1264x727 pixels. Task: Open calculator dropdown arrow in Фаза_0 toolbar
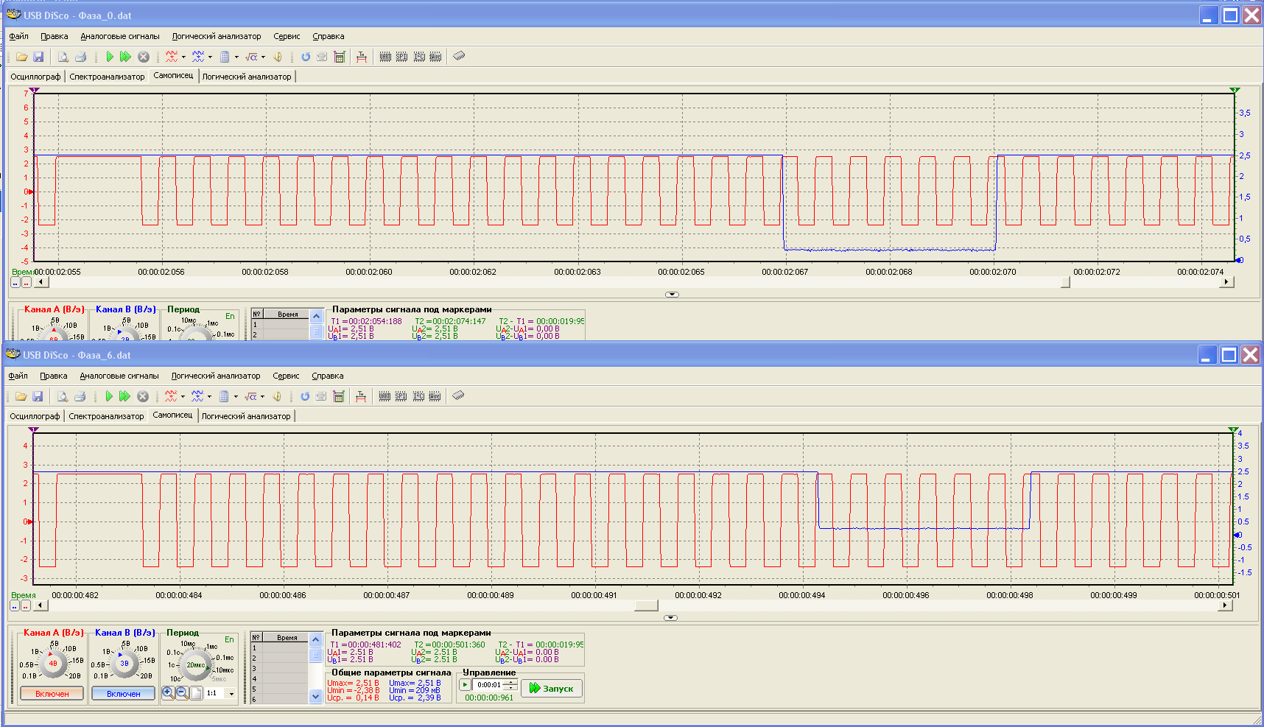tap(236, 57)
